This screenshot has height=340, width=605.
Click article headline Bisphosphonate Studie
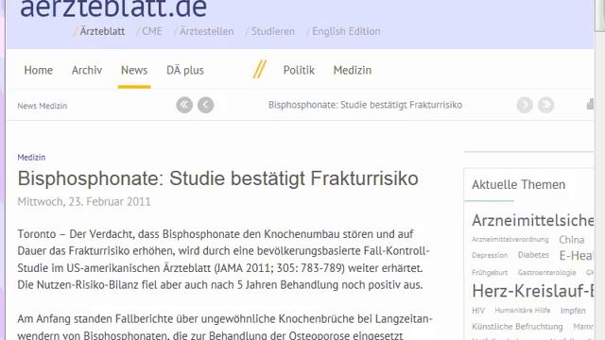point(217,178)
